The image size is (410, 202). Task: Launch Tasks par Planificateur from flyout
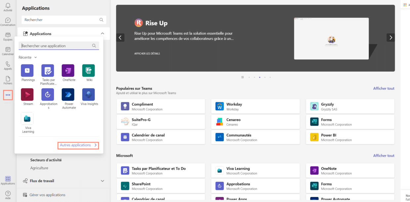[x=48, y=75]
